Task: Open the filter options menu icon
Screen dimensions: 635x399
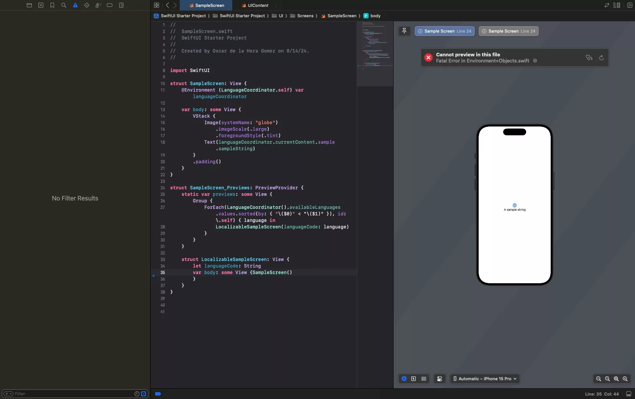Action: click(8, 394)
